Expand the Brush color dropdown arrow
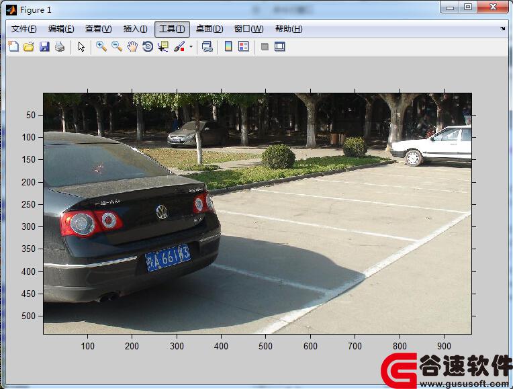 [191, 47]
